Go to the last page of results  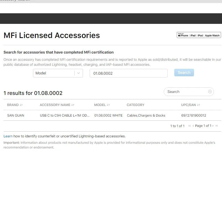point(216,126)
